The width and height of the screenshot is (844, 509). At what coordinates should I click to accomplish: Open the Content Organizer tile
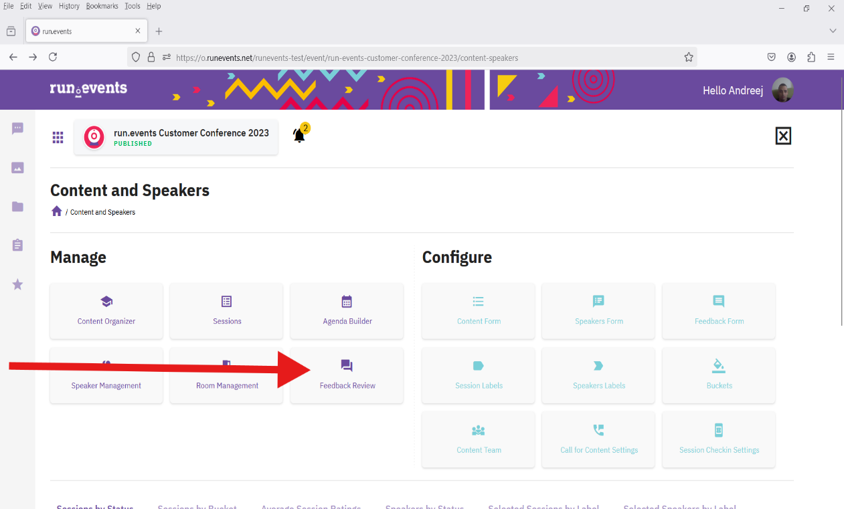tap(106, 311)
